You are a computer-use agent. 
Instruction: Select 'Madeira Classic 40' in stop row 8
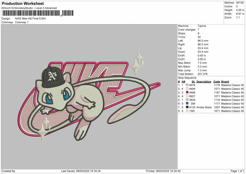(x=232, y=111)
